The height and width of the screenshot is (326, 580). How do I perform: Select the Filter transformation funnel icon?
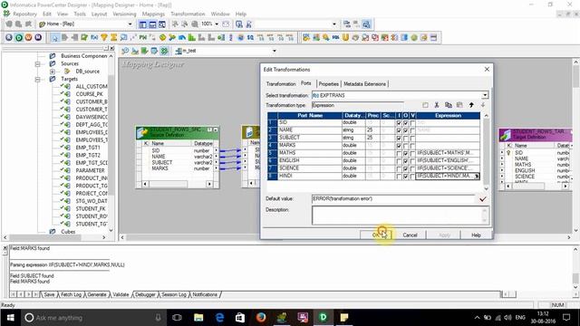104,37
